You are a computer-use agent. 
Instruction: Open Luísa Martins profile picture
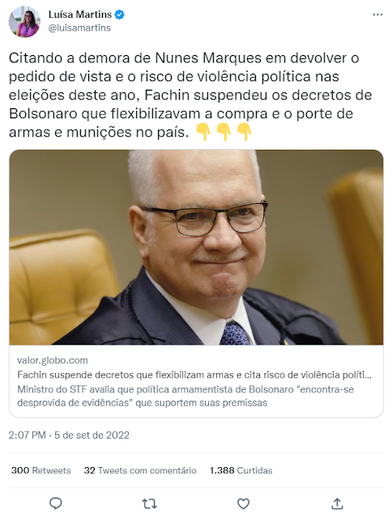point(24,21)
